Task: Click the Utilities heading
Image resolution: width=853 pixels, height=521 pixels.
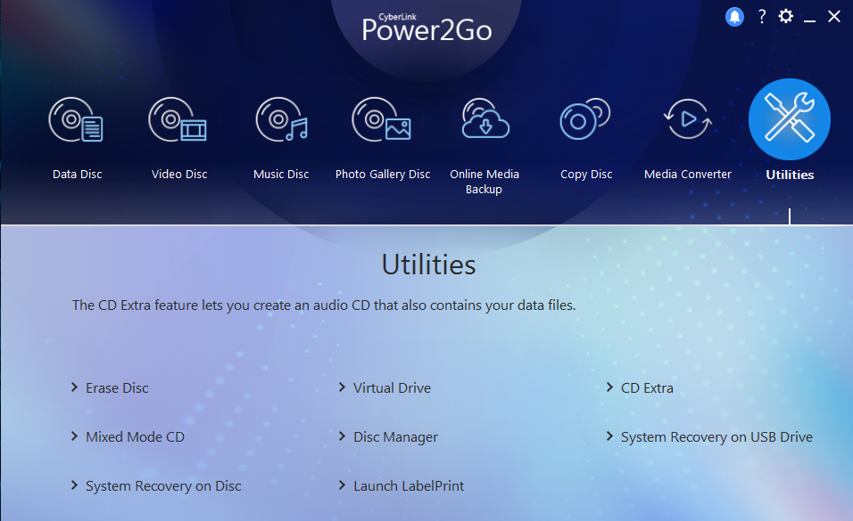Action: click(428, 265)
